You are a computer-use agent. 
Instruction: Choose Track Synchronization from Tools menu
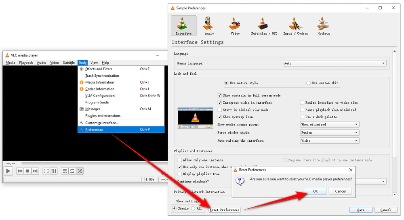pyautogui.click(x=121, y=75)
